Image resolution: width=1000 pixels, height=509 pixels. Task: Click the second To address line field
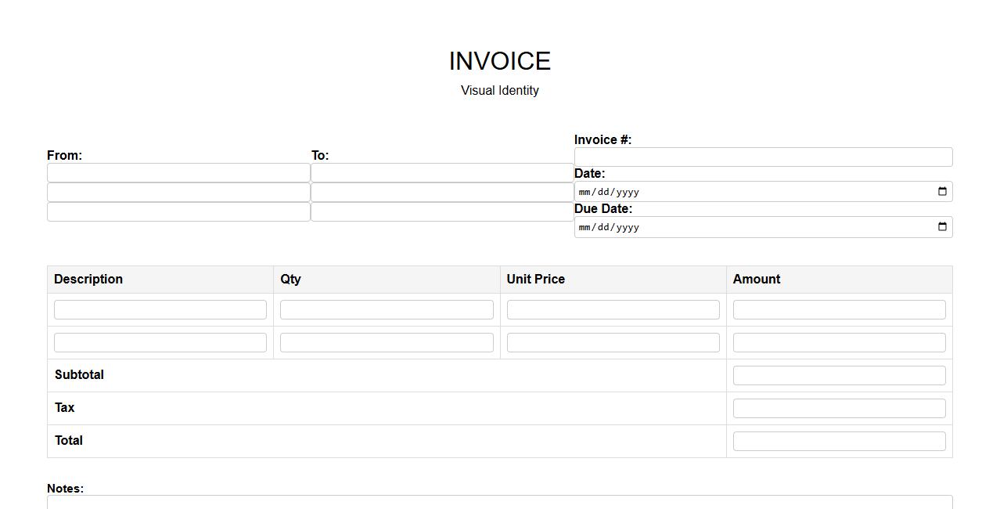tap(442, 193)
